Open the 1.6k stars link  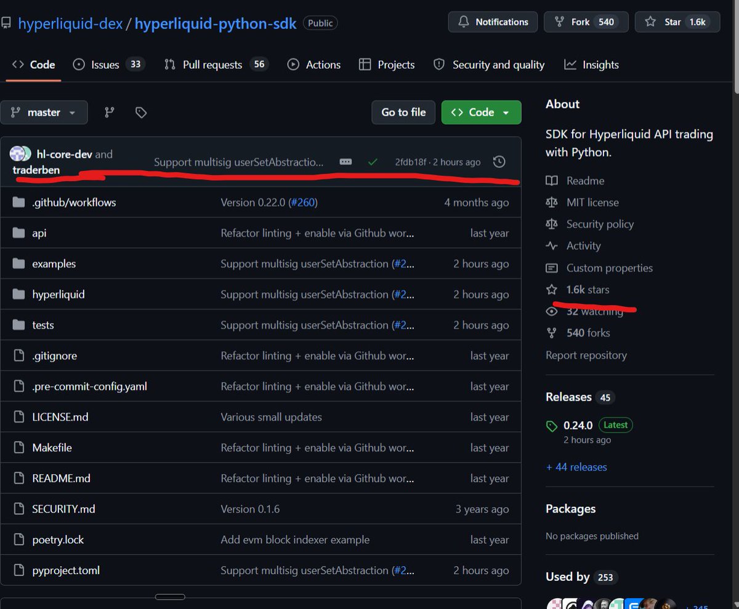(578, 290)
